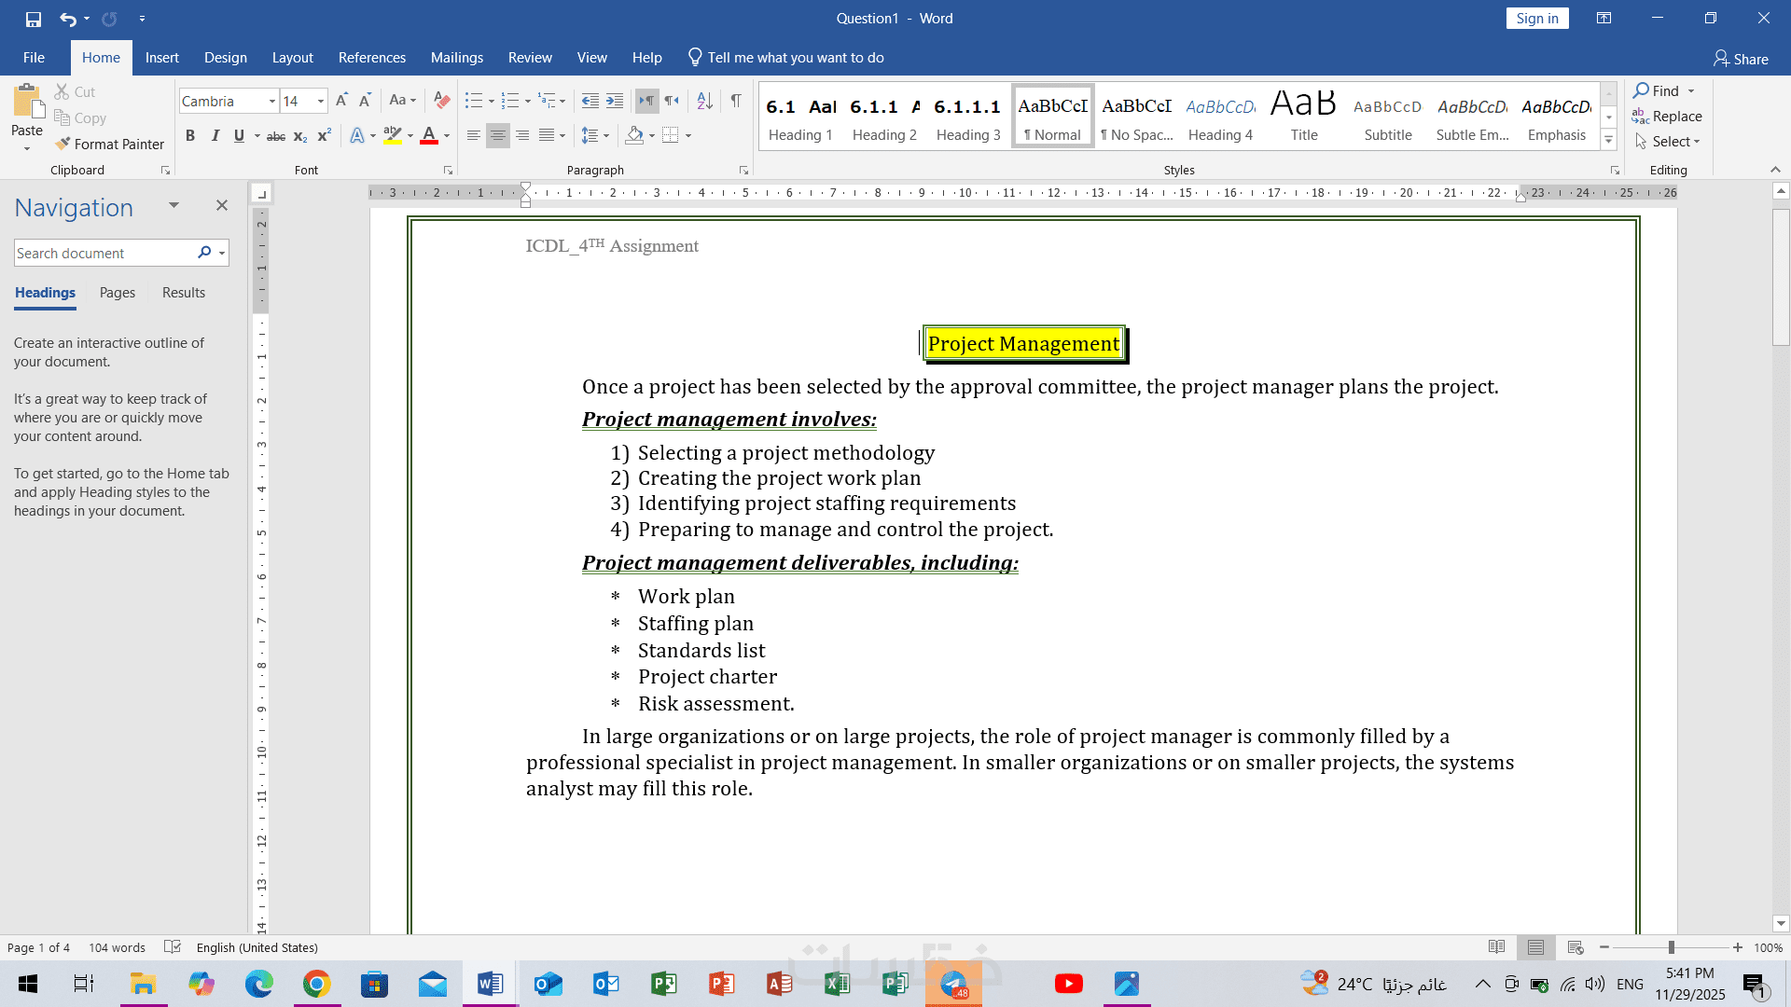The height and width of the screenshot is (1007, 1791).
Task: Click the yellow text highlight color button
Action: coord(393,136)
